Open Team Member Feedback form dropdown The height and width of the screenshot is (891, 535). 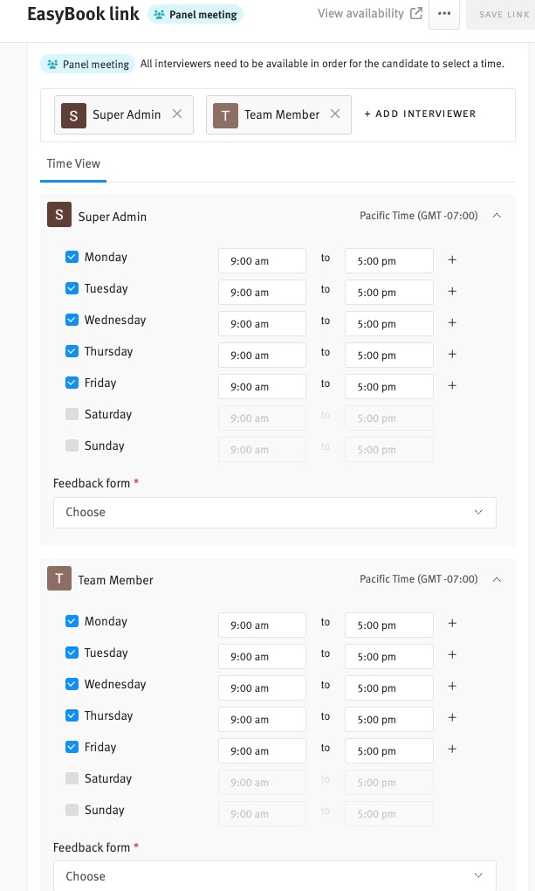[x=275, y=876]
